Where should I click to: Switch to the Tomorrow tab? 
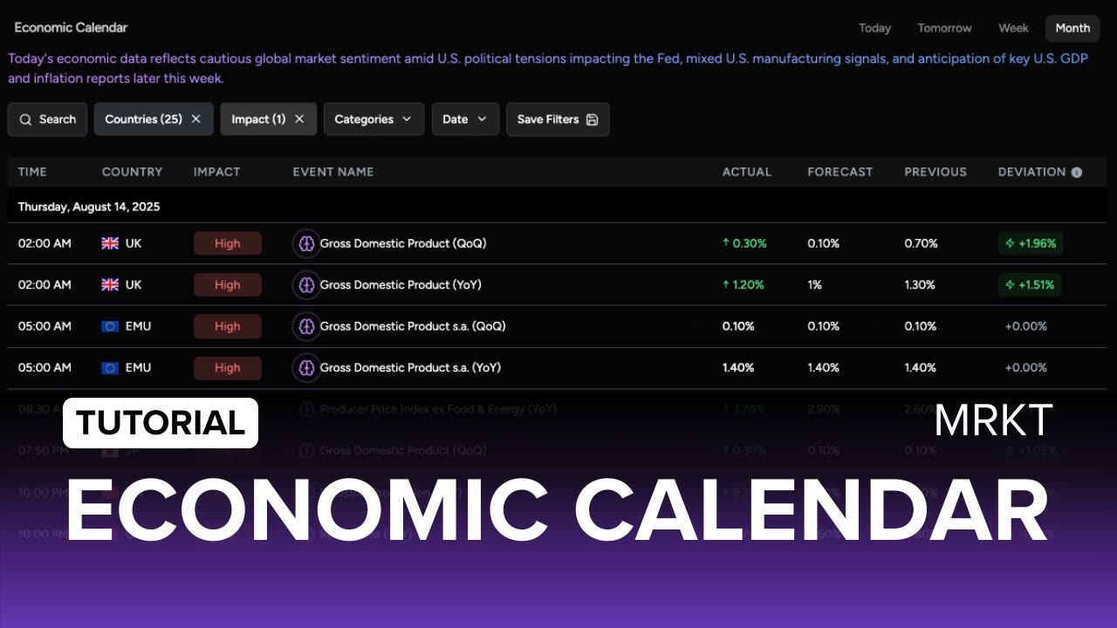click(944, 28)
